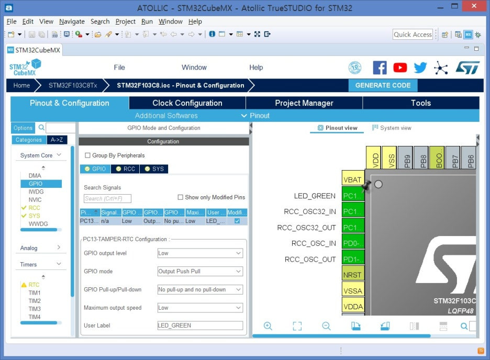Viewport: 490px width, 360px height.
Task: Click the User Label field LED_GREEN
Action: [x=200, y=325]
